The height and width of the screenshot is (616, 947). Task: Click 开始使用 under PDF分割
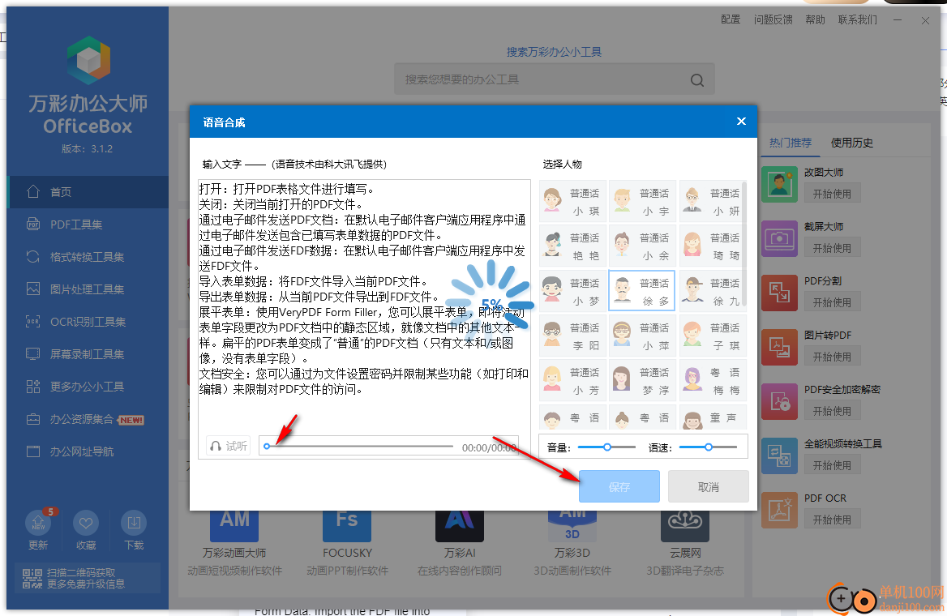832,302
